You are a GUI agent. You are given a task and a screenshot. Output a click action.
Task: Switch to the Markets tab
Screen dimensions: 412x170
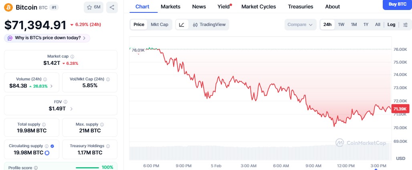[170, 6]
